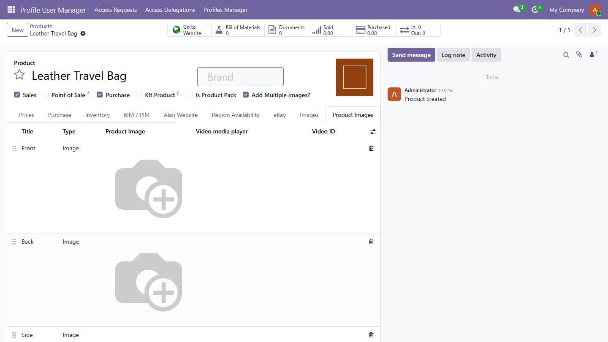Click the New button
608x342 pixels.
point(17,30)
